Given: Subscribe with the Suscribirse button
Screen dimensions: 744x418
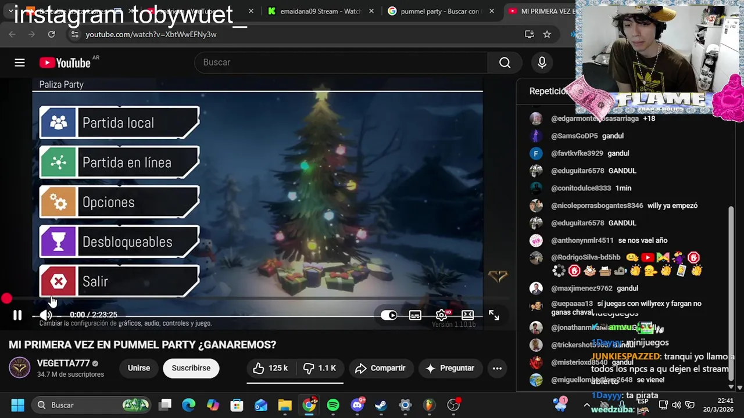Looking at the screenshot, I should [191, 368].
